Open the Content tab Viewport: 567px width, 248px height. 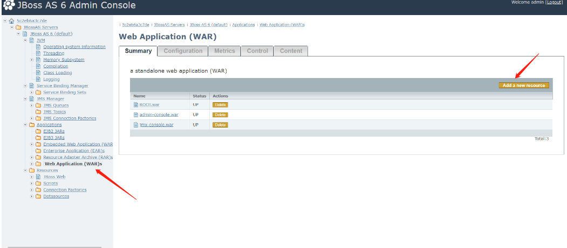[x=291, y=51]
